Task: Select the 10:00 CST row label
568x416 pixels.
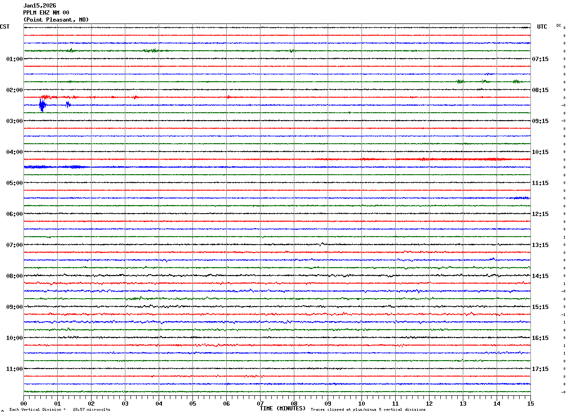Action: pyautogui.click(x=15, y=338)
